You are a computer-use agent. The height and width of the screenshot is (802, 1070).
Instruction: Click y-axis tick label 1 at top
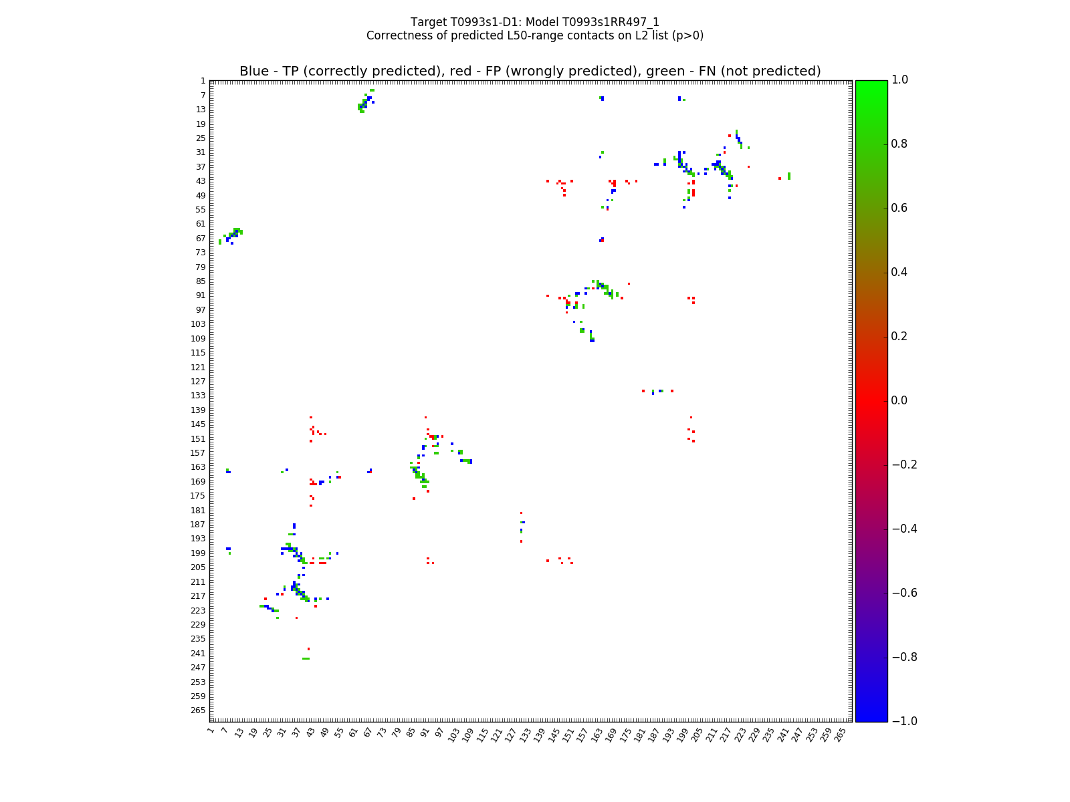tap(202, 81)
